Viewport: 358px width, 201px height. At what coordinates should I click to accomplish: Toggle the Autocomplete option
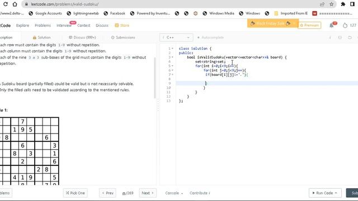210,37
